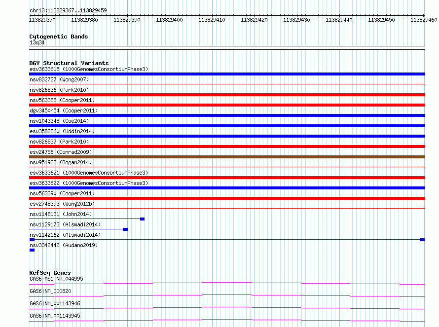Open GAS6|NM_000820 gene label
439x327 pixels.
click(x=50, y=291)
